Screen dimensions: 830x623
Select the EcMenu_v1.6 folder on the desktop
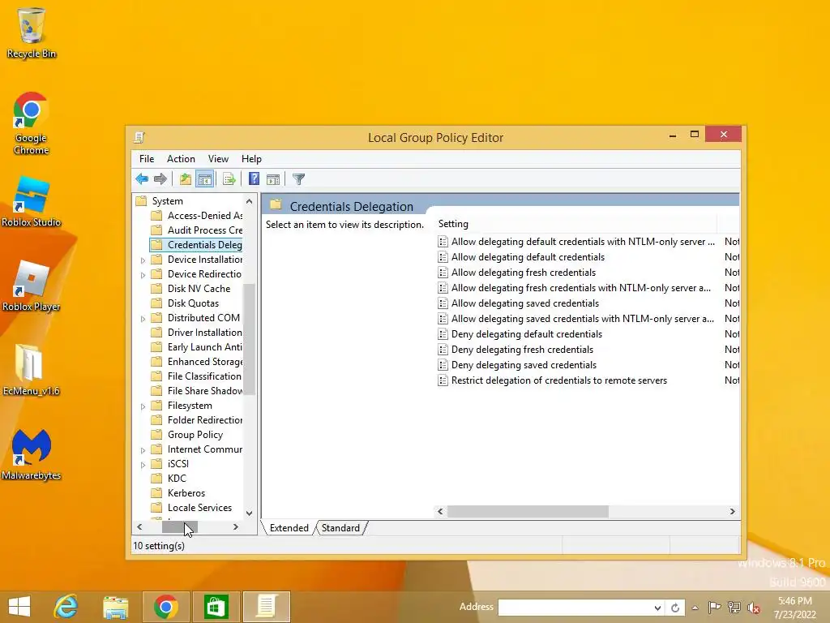click(32, 370)
